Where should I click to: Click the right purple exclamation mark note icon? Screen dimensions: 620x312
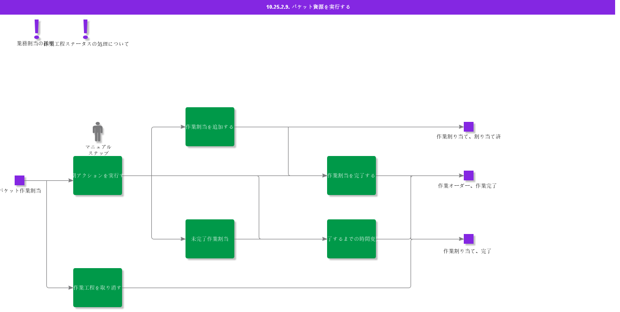click(x=85, y=29)
